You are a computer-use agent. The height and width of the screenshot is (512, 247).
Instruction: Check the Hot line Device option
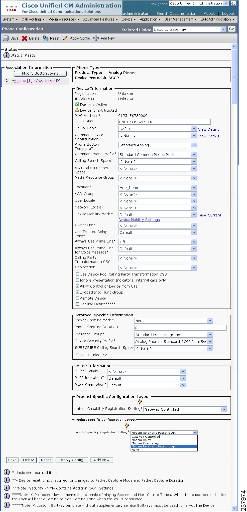(78, 304)
